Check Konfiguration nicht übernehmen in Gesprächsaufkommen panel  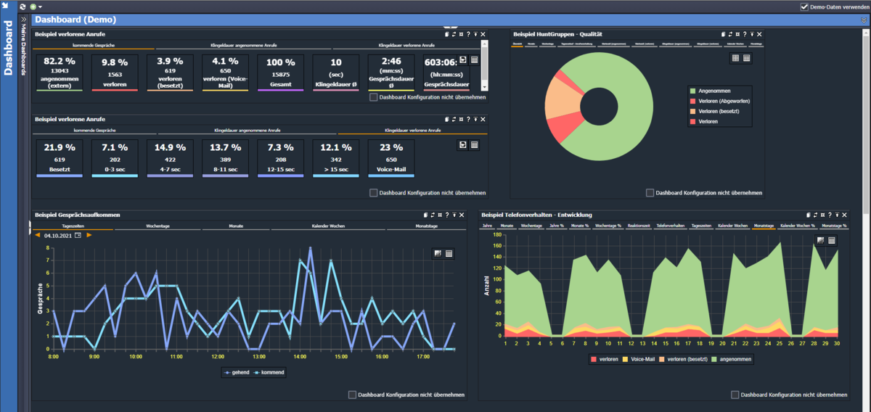coord(352,395)
